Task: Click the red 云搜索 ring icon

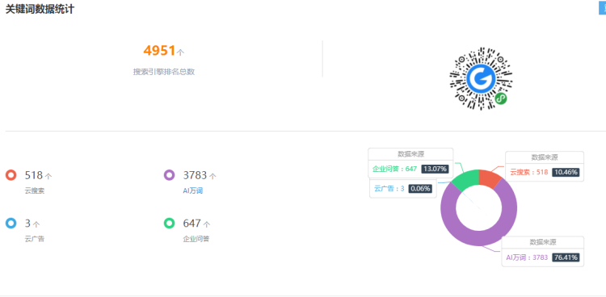Action: (11, 175)
